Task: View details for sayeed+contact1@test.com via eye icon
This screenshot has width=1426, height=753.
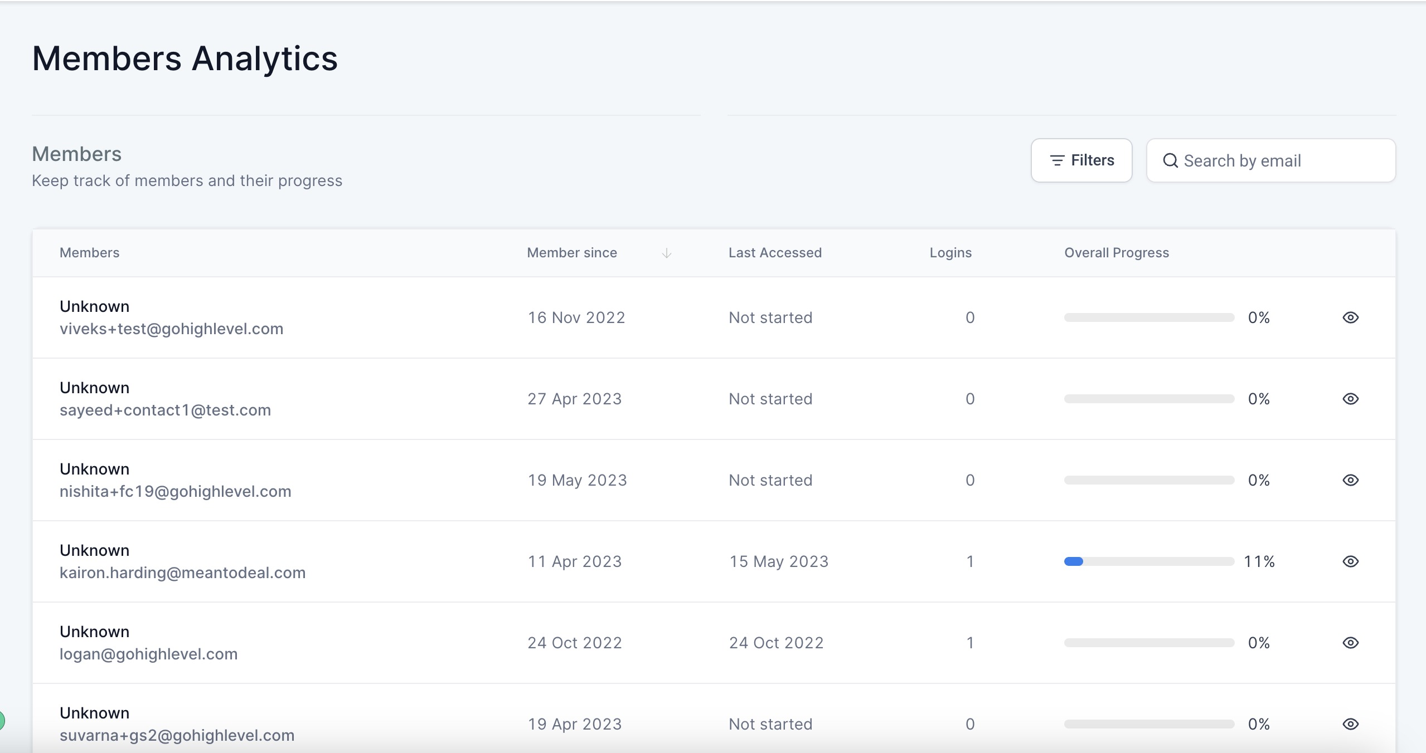Action: (1350, 399)
